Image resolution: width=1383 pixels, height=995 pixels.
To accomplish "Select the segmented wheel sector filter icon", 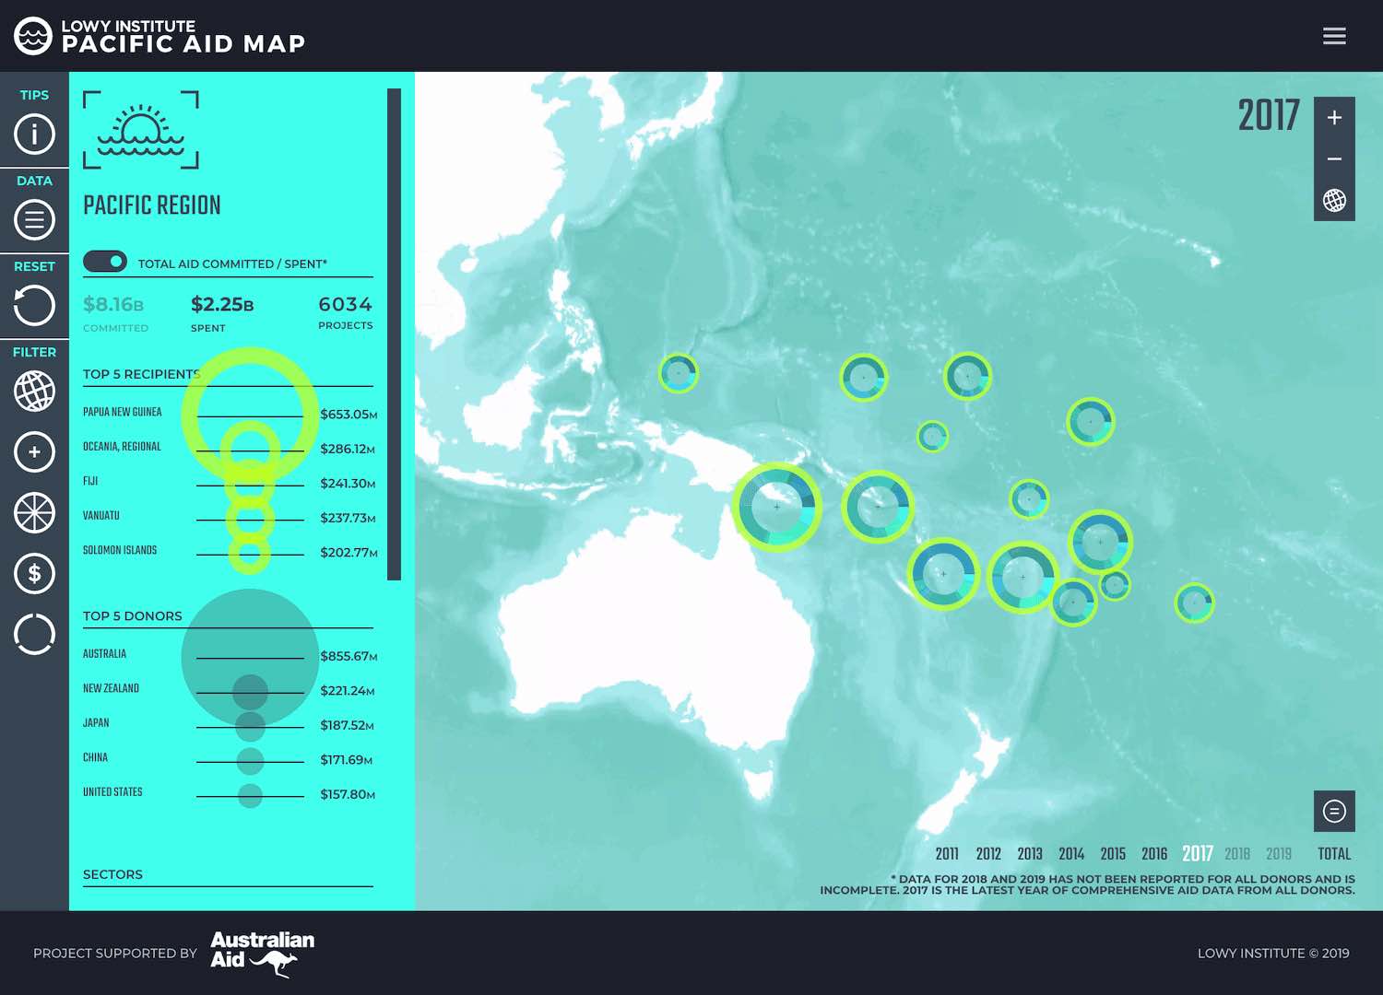I will coord(34,513).
